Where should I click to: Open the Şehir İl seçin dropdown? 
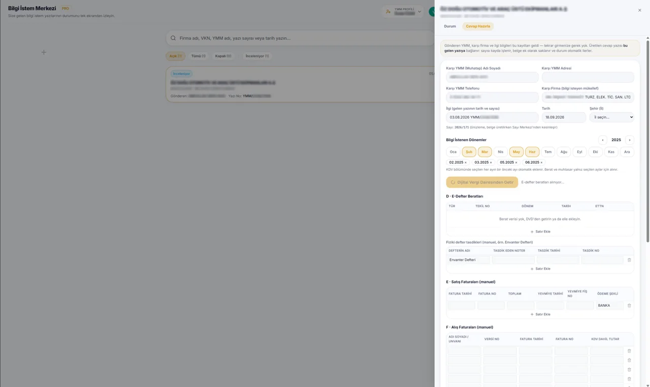click(x=612, y=117)
